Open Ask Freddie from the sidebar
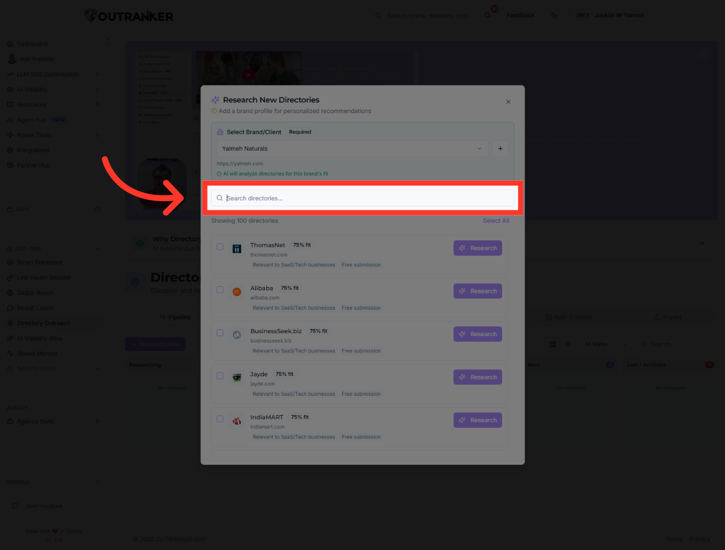Screen dimensions: 725x550 pos(36,59)
